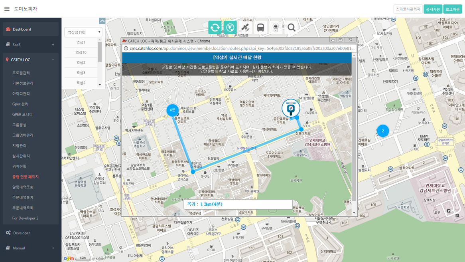
Task: Open 위치현황 in the sidebar
Action: pos(19,167)
